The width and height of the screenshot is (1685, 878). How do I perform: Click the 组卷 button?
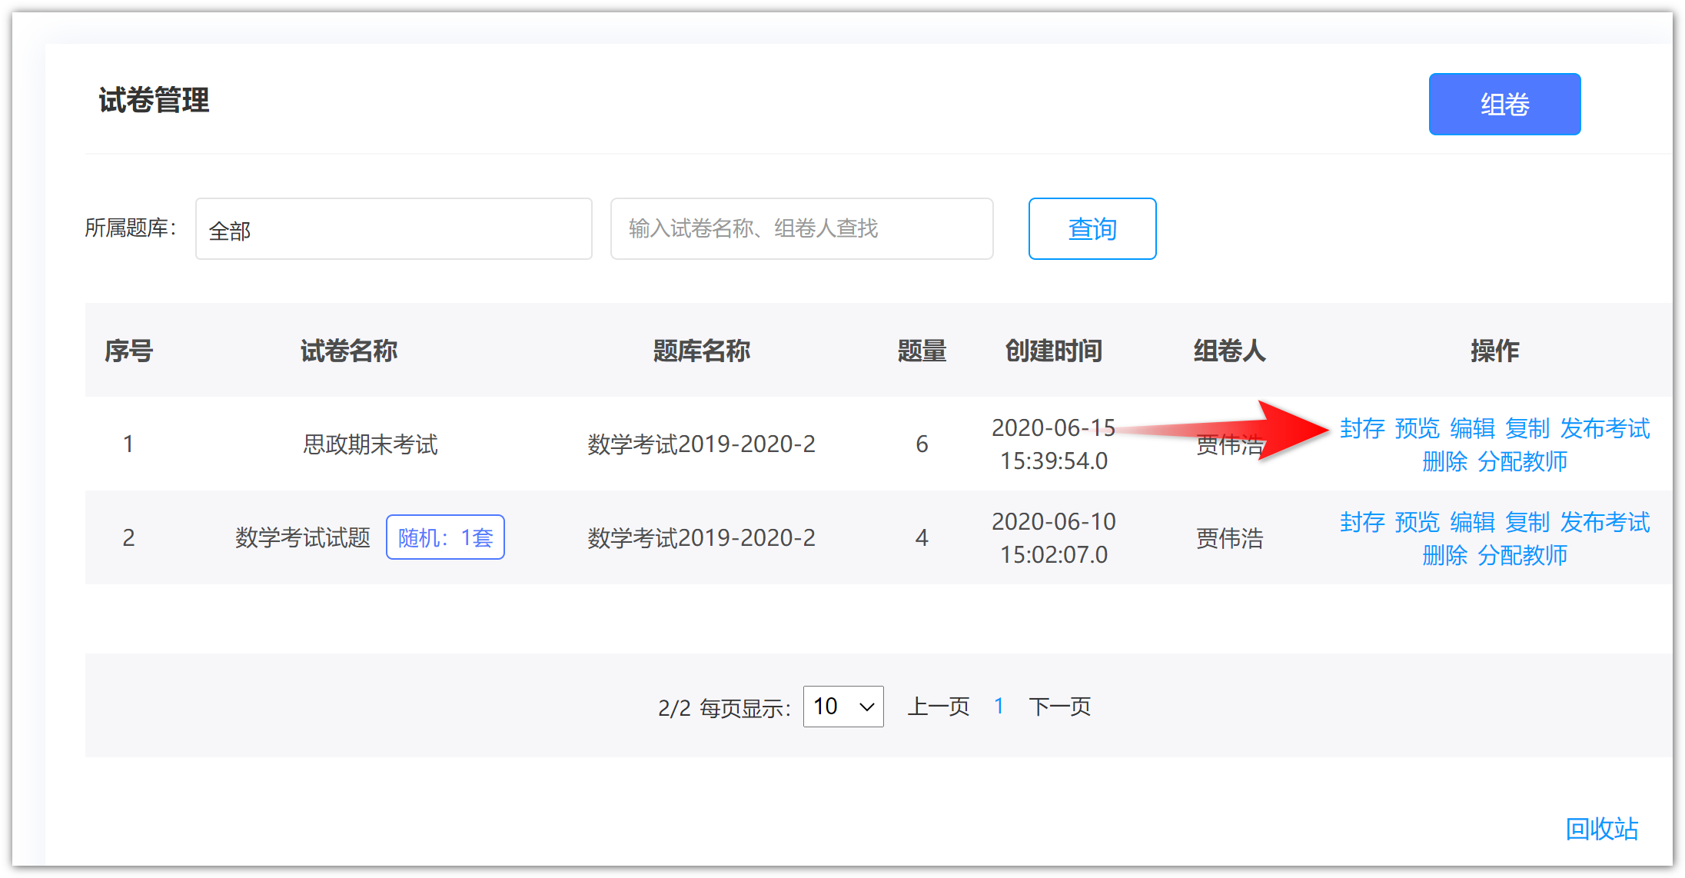click(1504, 104)
